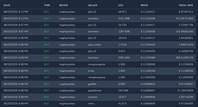Viewport: 198px width, 107px height.
Task: Select total value 21.13018925
Action: point(185,91)
